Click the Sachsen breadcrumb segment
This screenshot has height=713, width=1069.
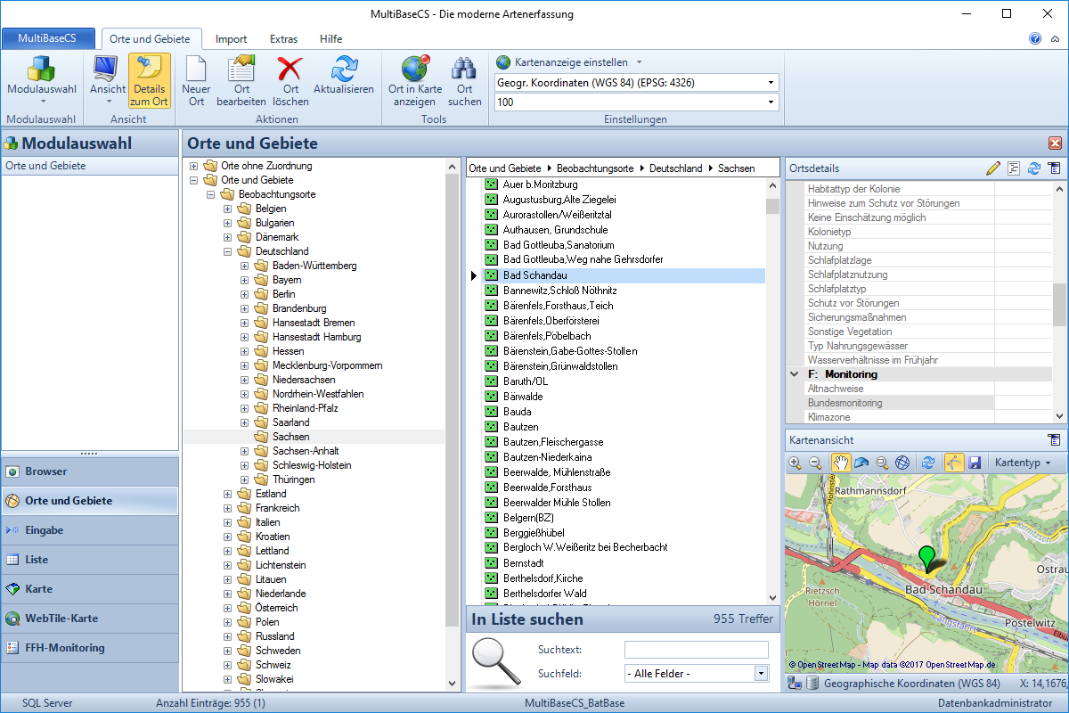[736, 168]
